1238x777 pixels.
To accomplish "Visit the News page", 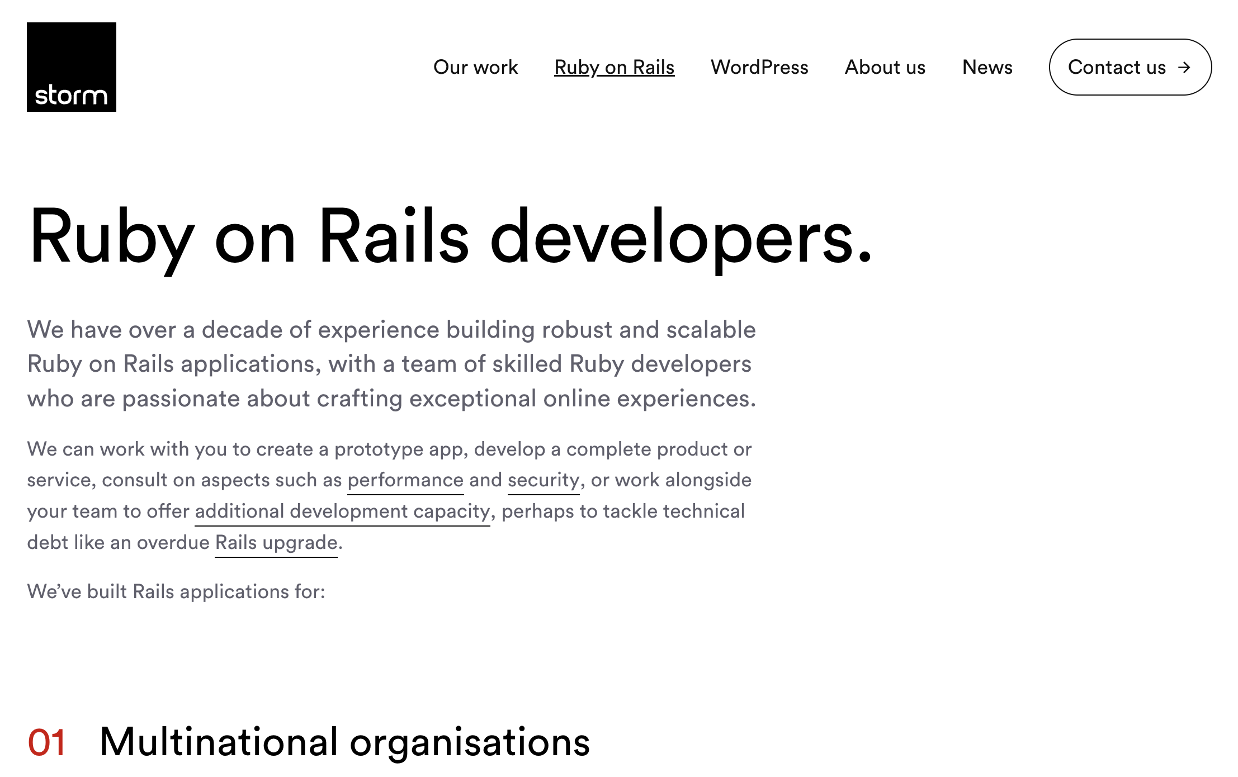I will tap(987, 67).
